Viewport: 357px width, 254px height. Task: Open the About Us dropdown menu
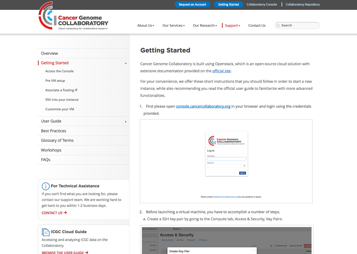coord(145,26)
